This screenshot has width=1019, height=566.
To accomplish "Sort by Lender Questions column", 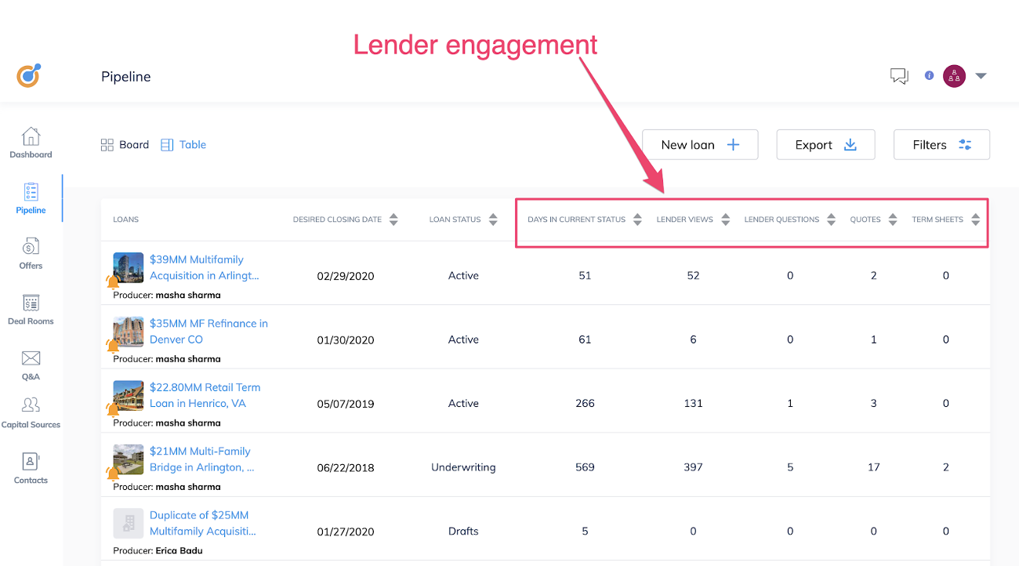I will coord(831,220).
